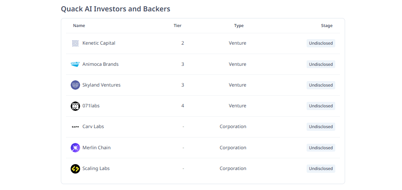
Task: Open the Scaling Labs backer link
Action: (96, 168)
